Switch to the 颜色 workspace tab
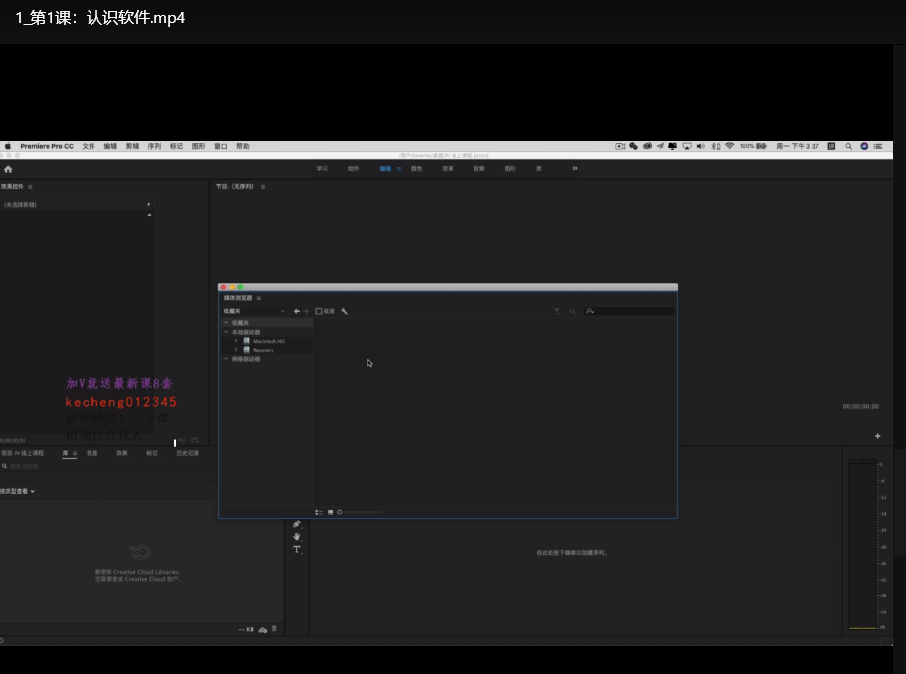This screenshot has width=906, height=674. 416,169
